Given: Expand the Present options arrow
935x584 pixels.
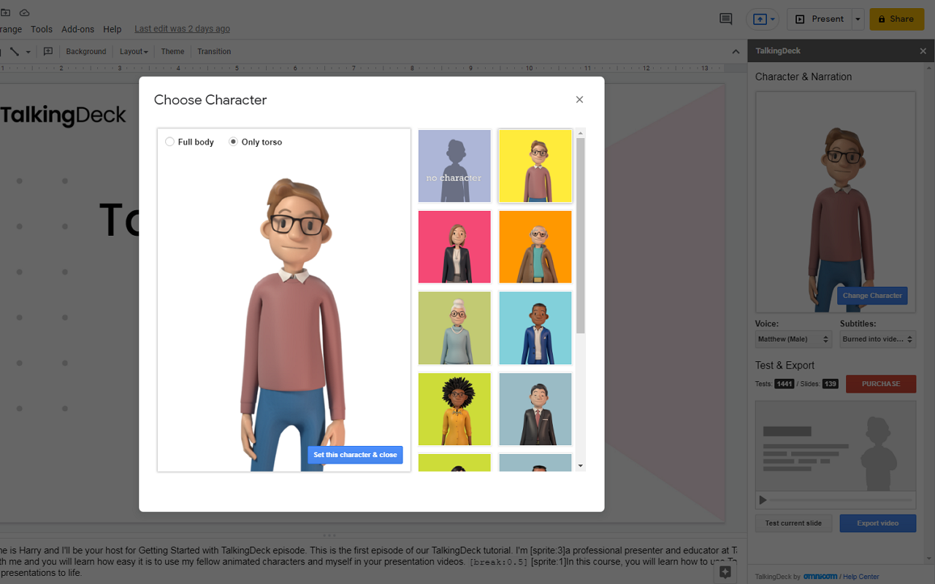Looking at the screenshot, I should click(x=856, y=19).
